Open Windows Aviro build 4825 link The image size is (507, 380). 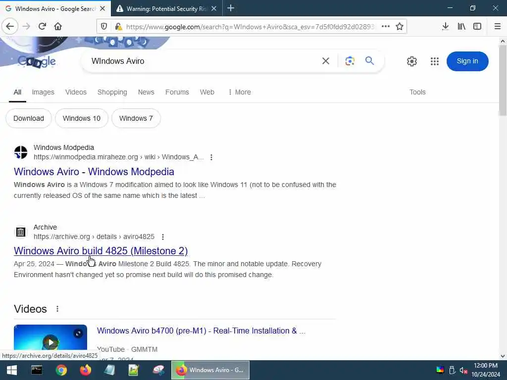101,251
